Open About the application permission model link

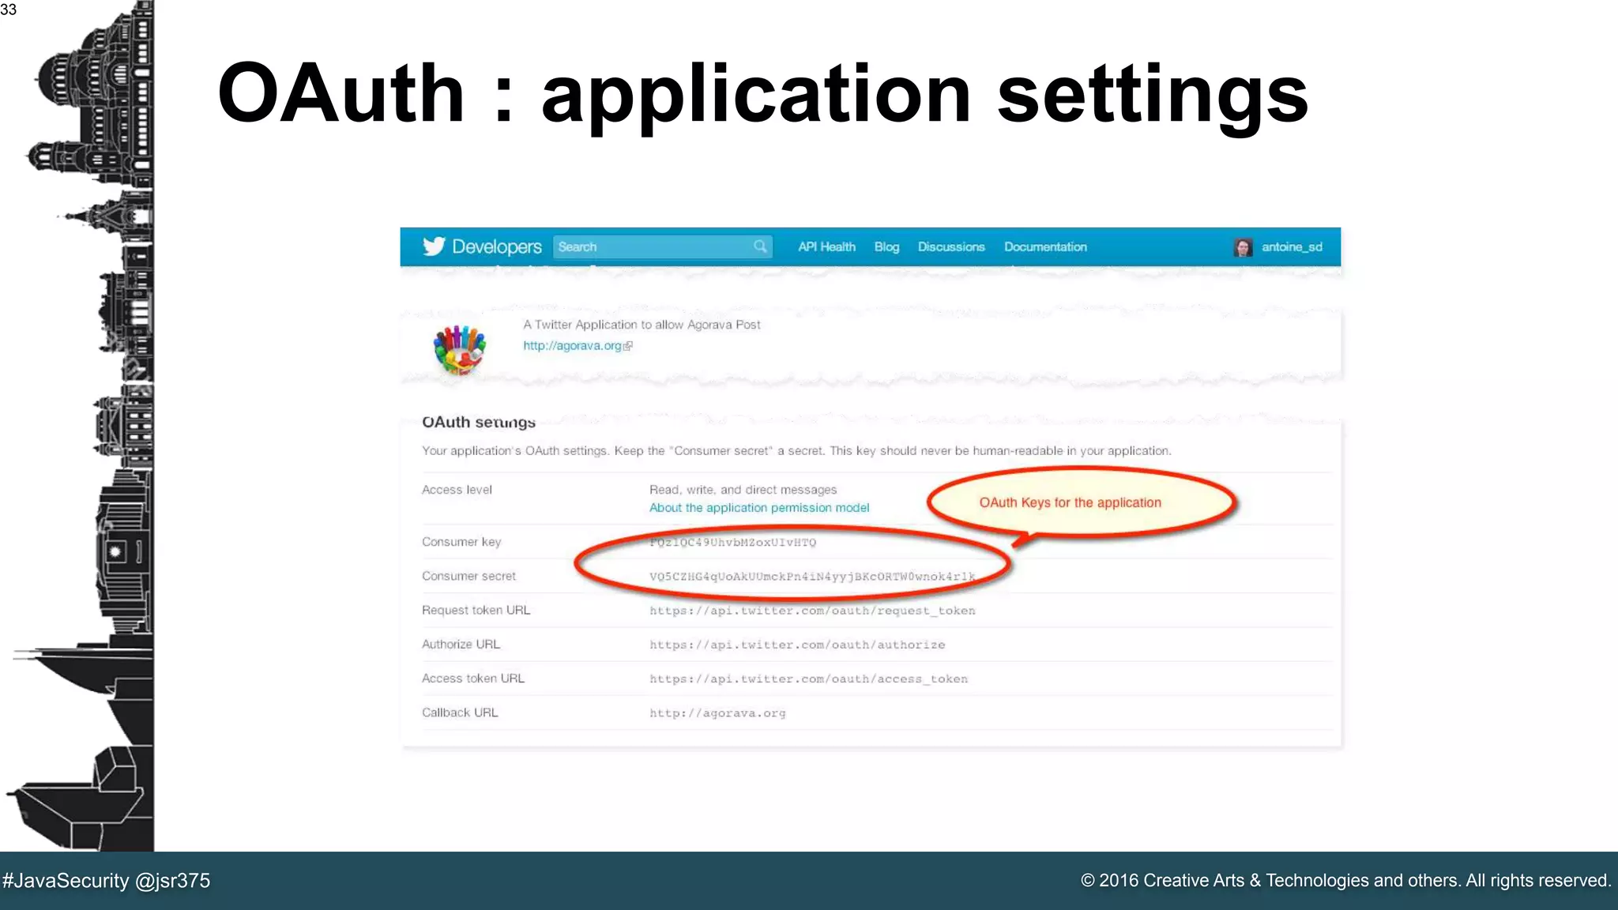pos(759,508)
